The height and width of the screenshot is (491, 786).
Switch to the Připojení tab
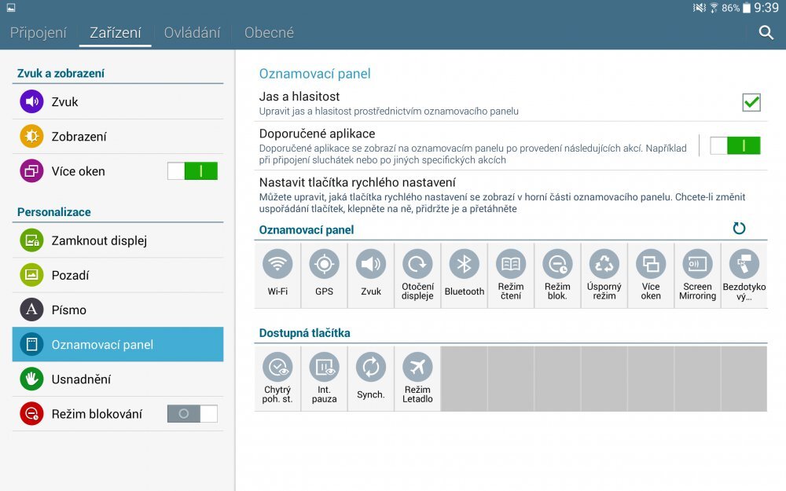point(39,32)
